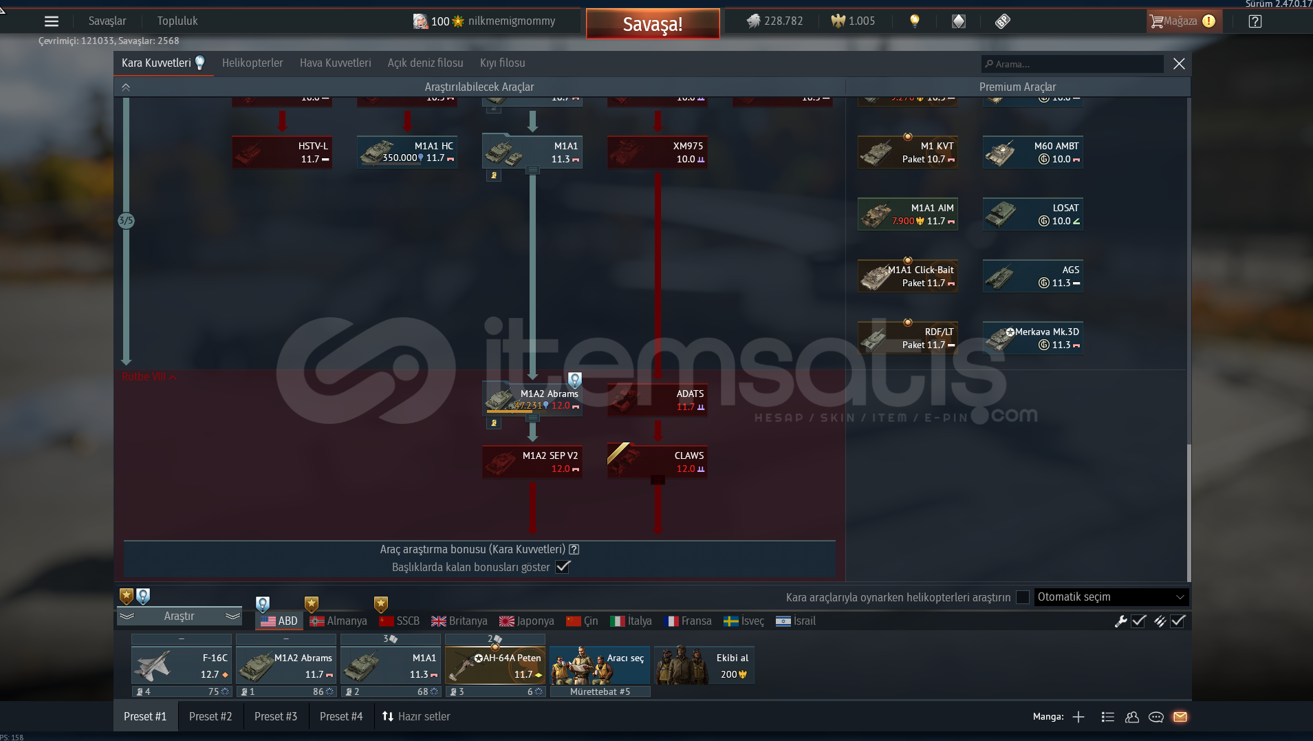Select premium AGS vehicle

point(1033,276)
